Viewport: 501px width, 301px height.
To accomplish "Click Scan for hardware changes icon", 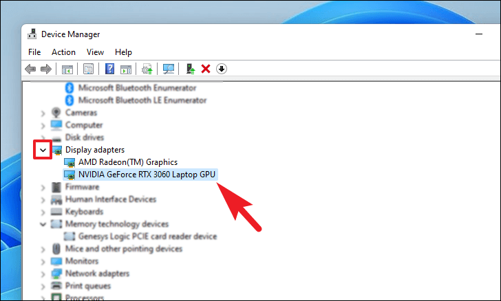I will (x=168, y=69).
